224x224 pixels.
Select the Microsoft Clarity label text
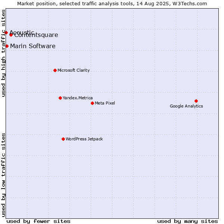[x=74, y=70]
